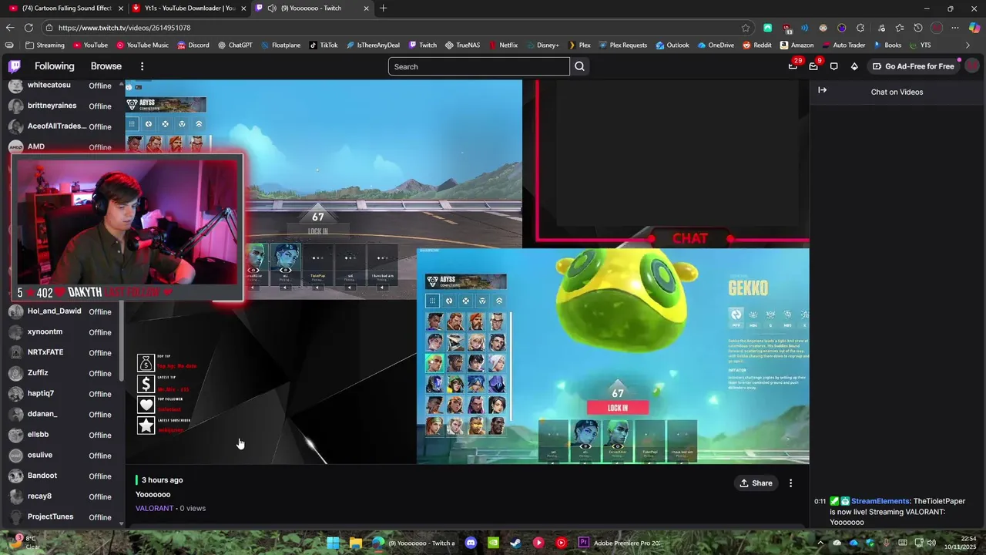Click the followed channels sidebar scrollbar
Viewport: 986px width, 555px height.
pos(122,231)
